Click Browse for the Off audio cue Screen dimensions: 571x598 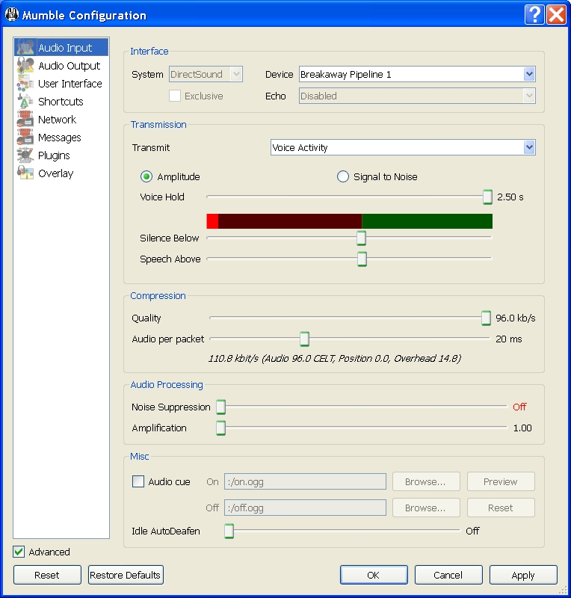426,508
